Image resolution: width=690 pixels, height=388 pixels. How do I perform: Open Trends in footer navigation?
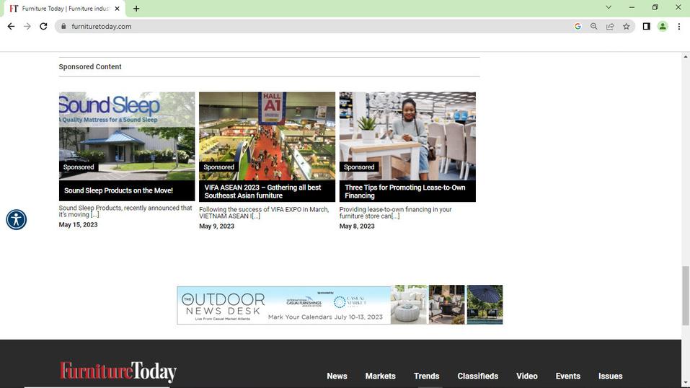click(426, 376)
